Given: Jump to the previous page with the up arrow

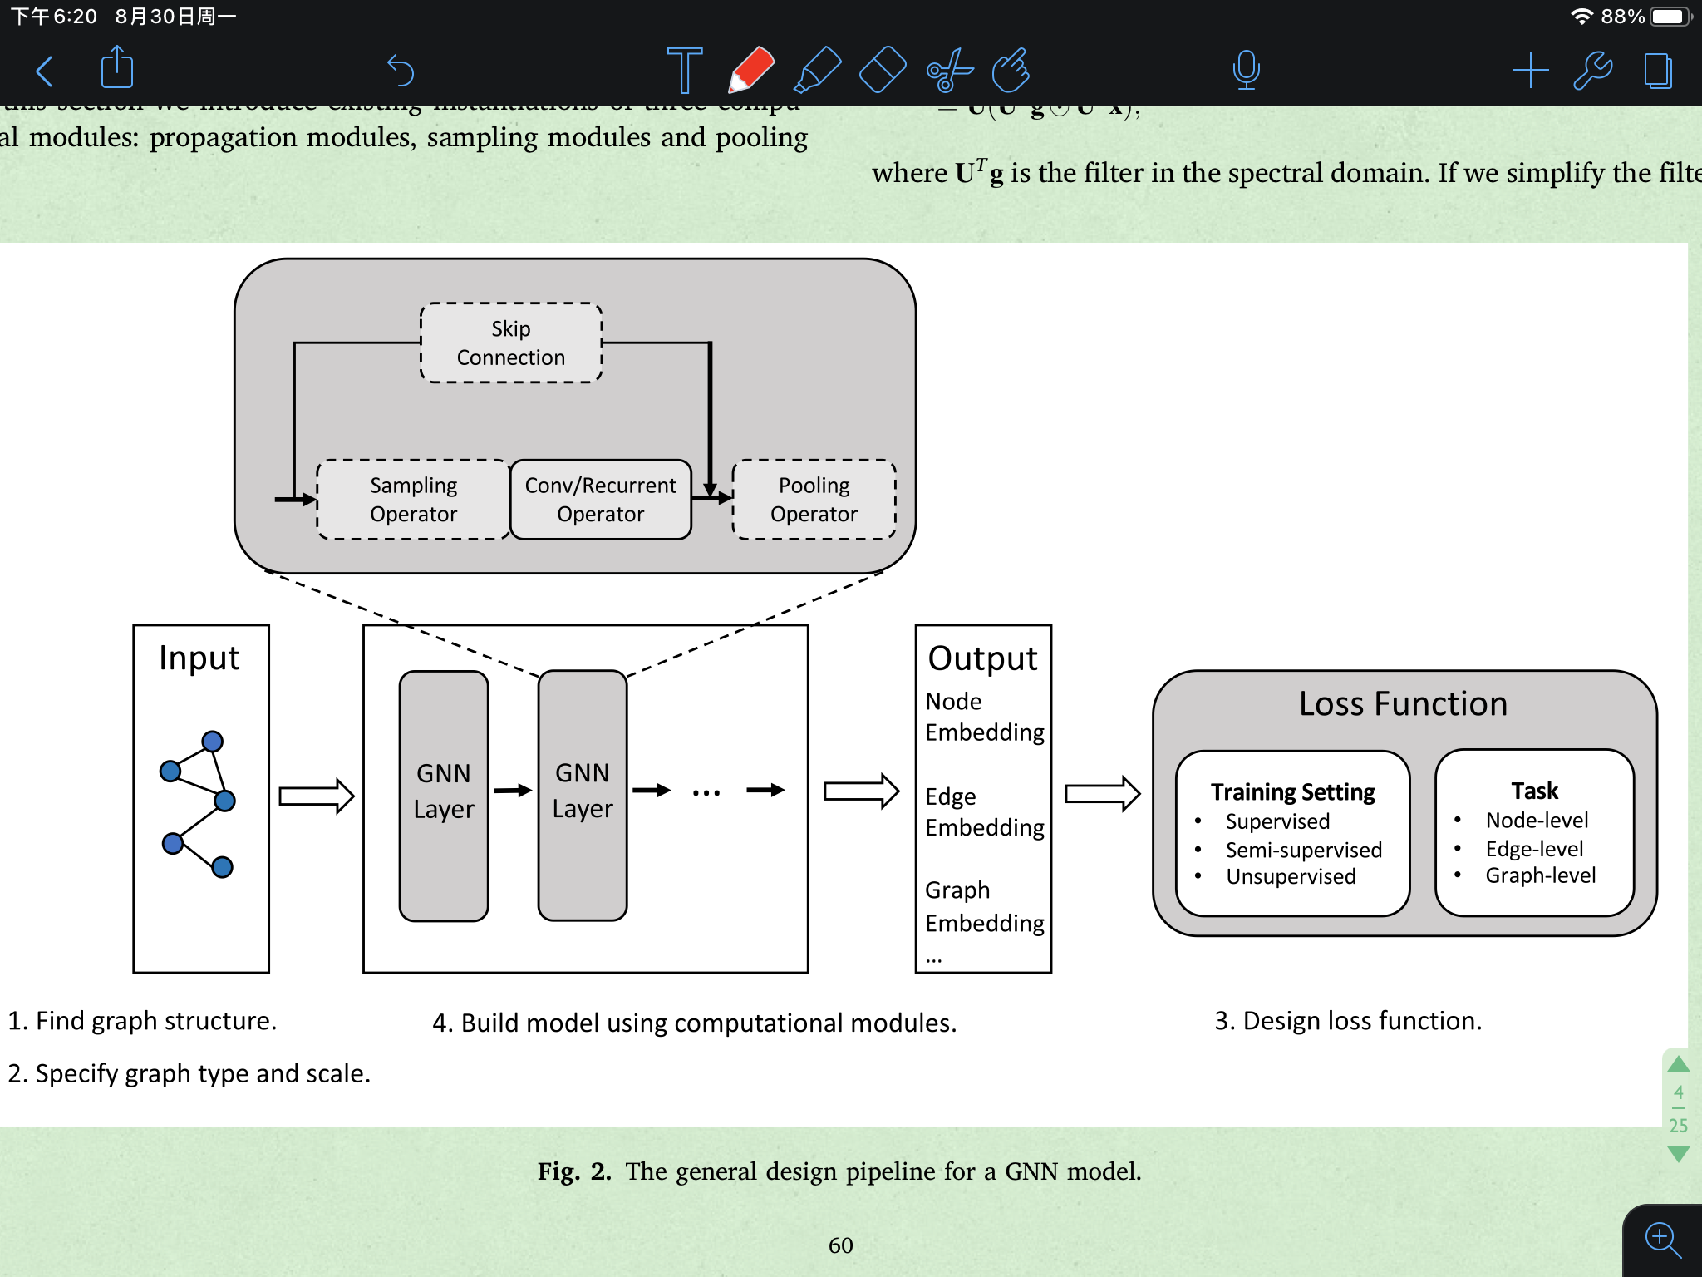Looking at the screenshot, I should tap(1678, 1063).
